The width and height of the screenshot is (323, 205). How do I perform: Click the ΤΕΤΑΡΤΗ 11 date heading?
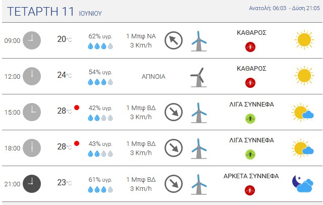[x=40, y=12]
